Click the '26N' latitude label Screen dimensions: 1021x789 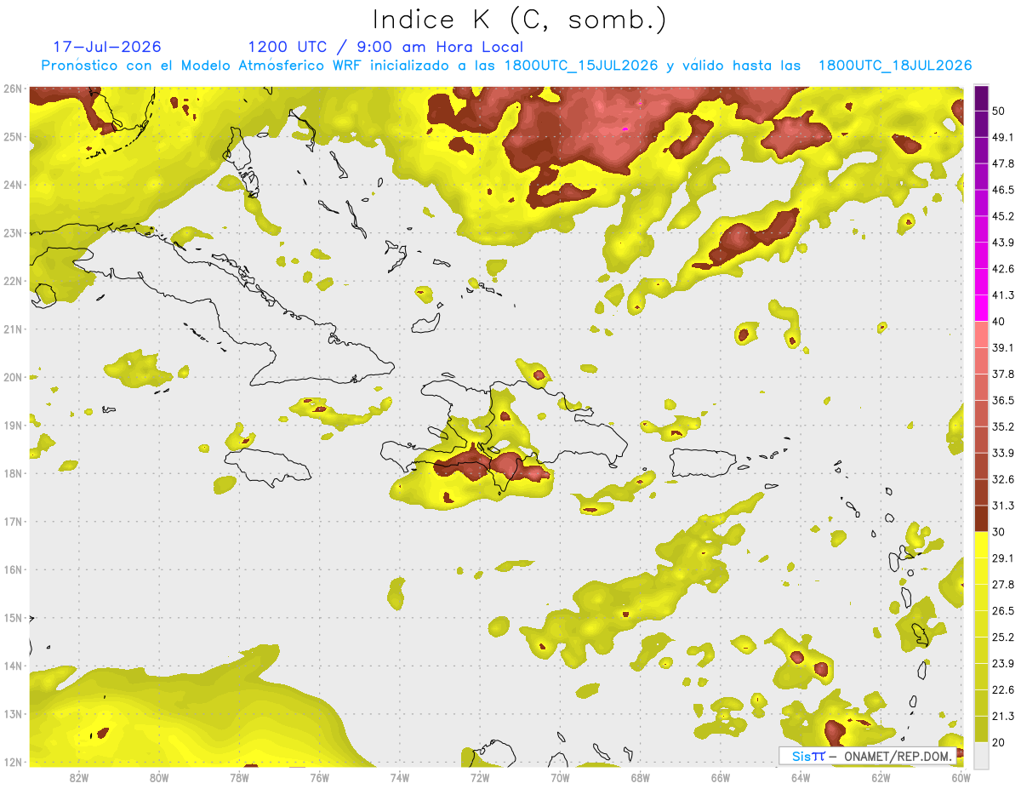(12, 89)
